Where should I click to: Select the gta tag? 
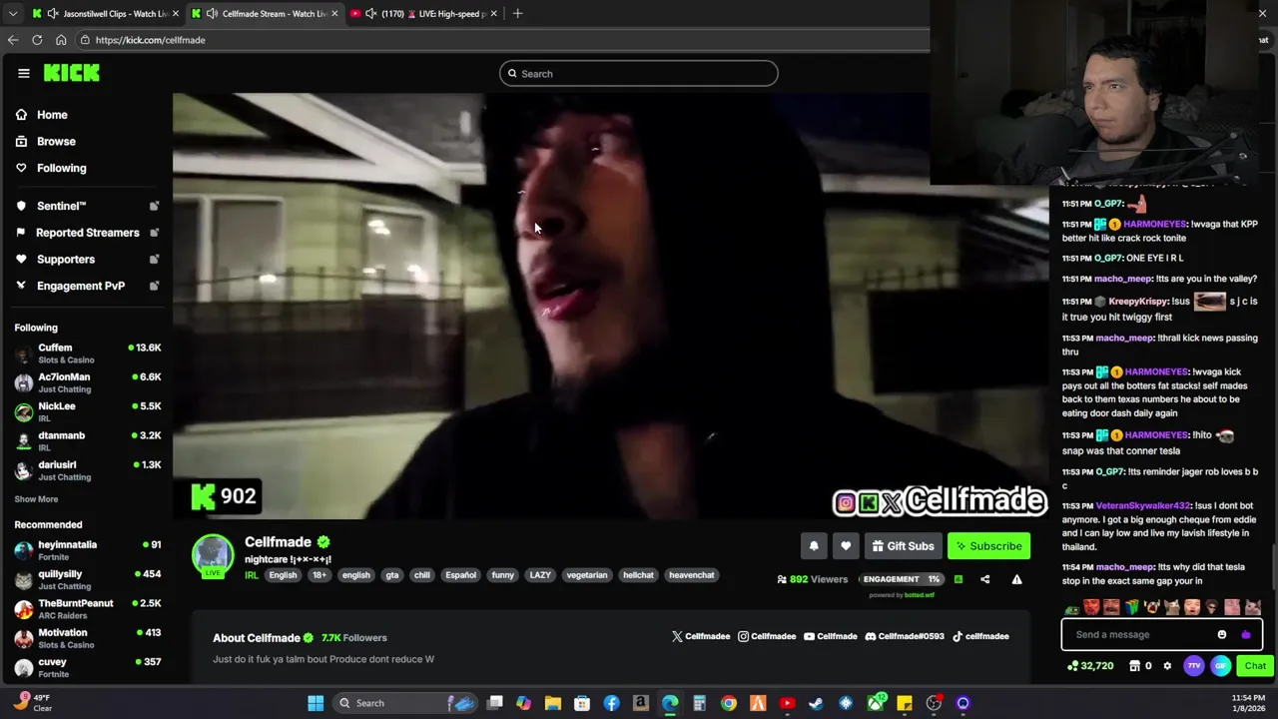click(392, 575)
